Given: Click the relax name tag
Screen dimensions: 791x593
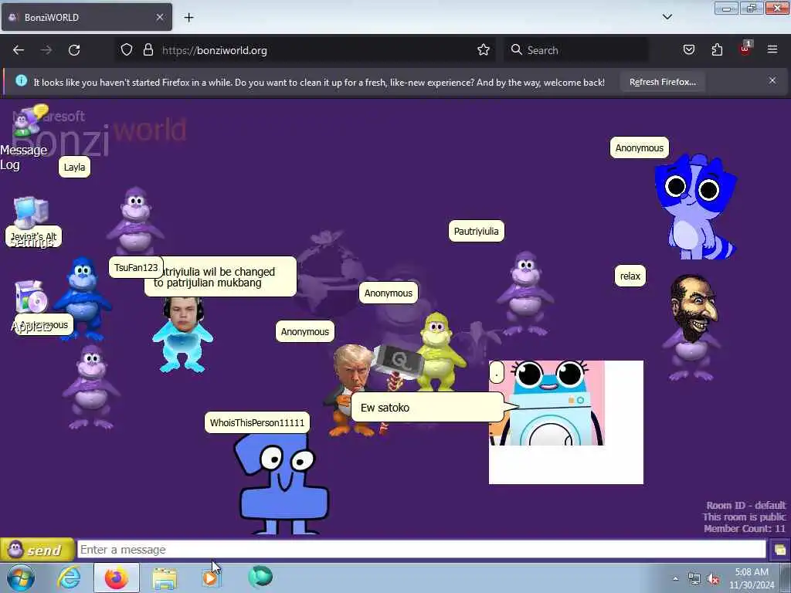Looking at the screenshot, I should (x=630, y=276).
